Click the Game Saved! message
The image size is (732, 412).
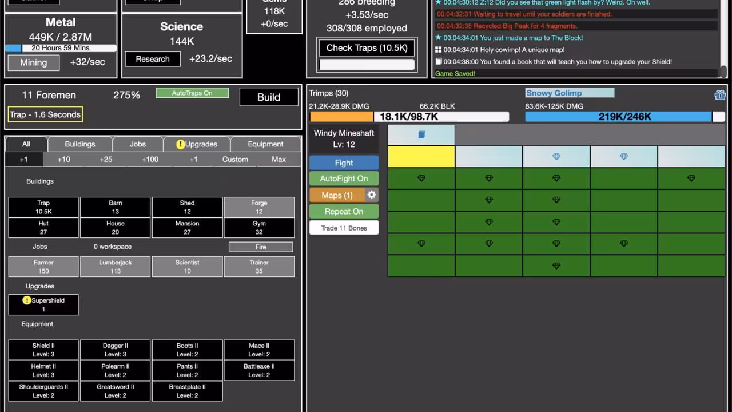(455, 73)
